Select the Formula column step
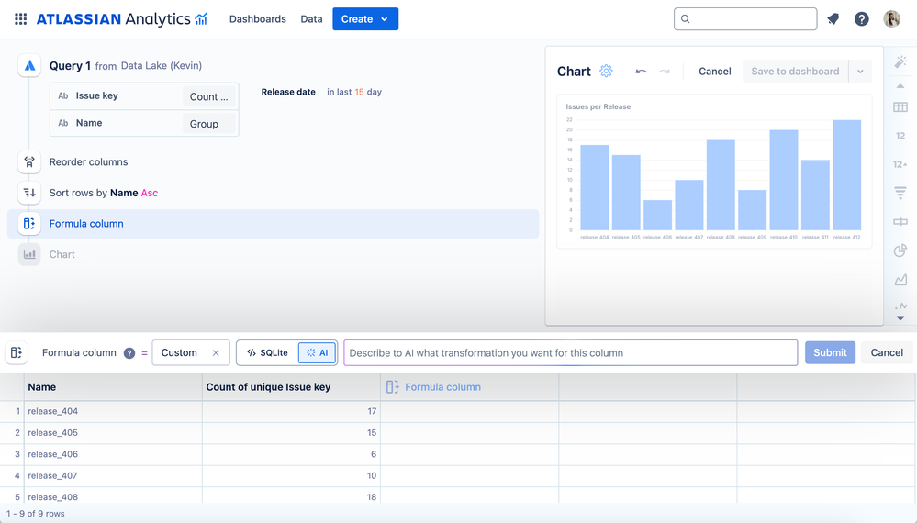The image size is (917, 523). (x=274, y=224)
